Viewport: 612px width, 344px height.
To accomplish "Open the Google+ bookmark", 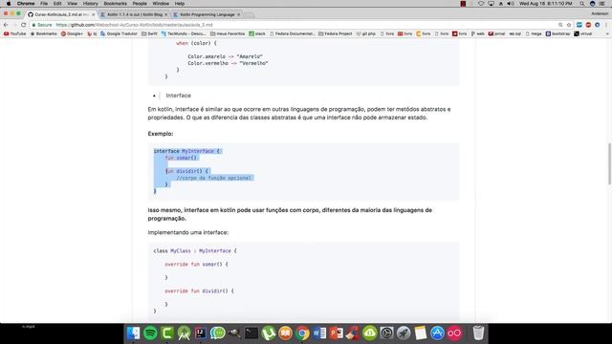I will click(x=72, y=34).
